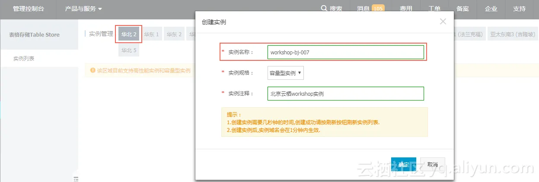Click the 实例注释 input field
The height and width of the screenshot is (182, 539).
coord(346,94)
